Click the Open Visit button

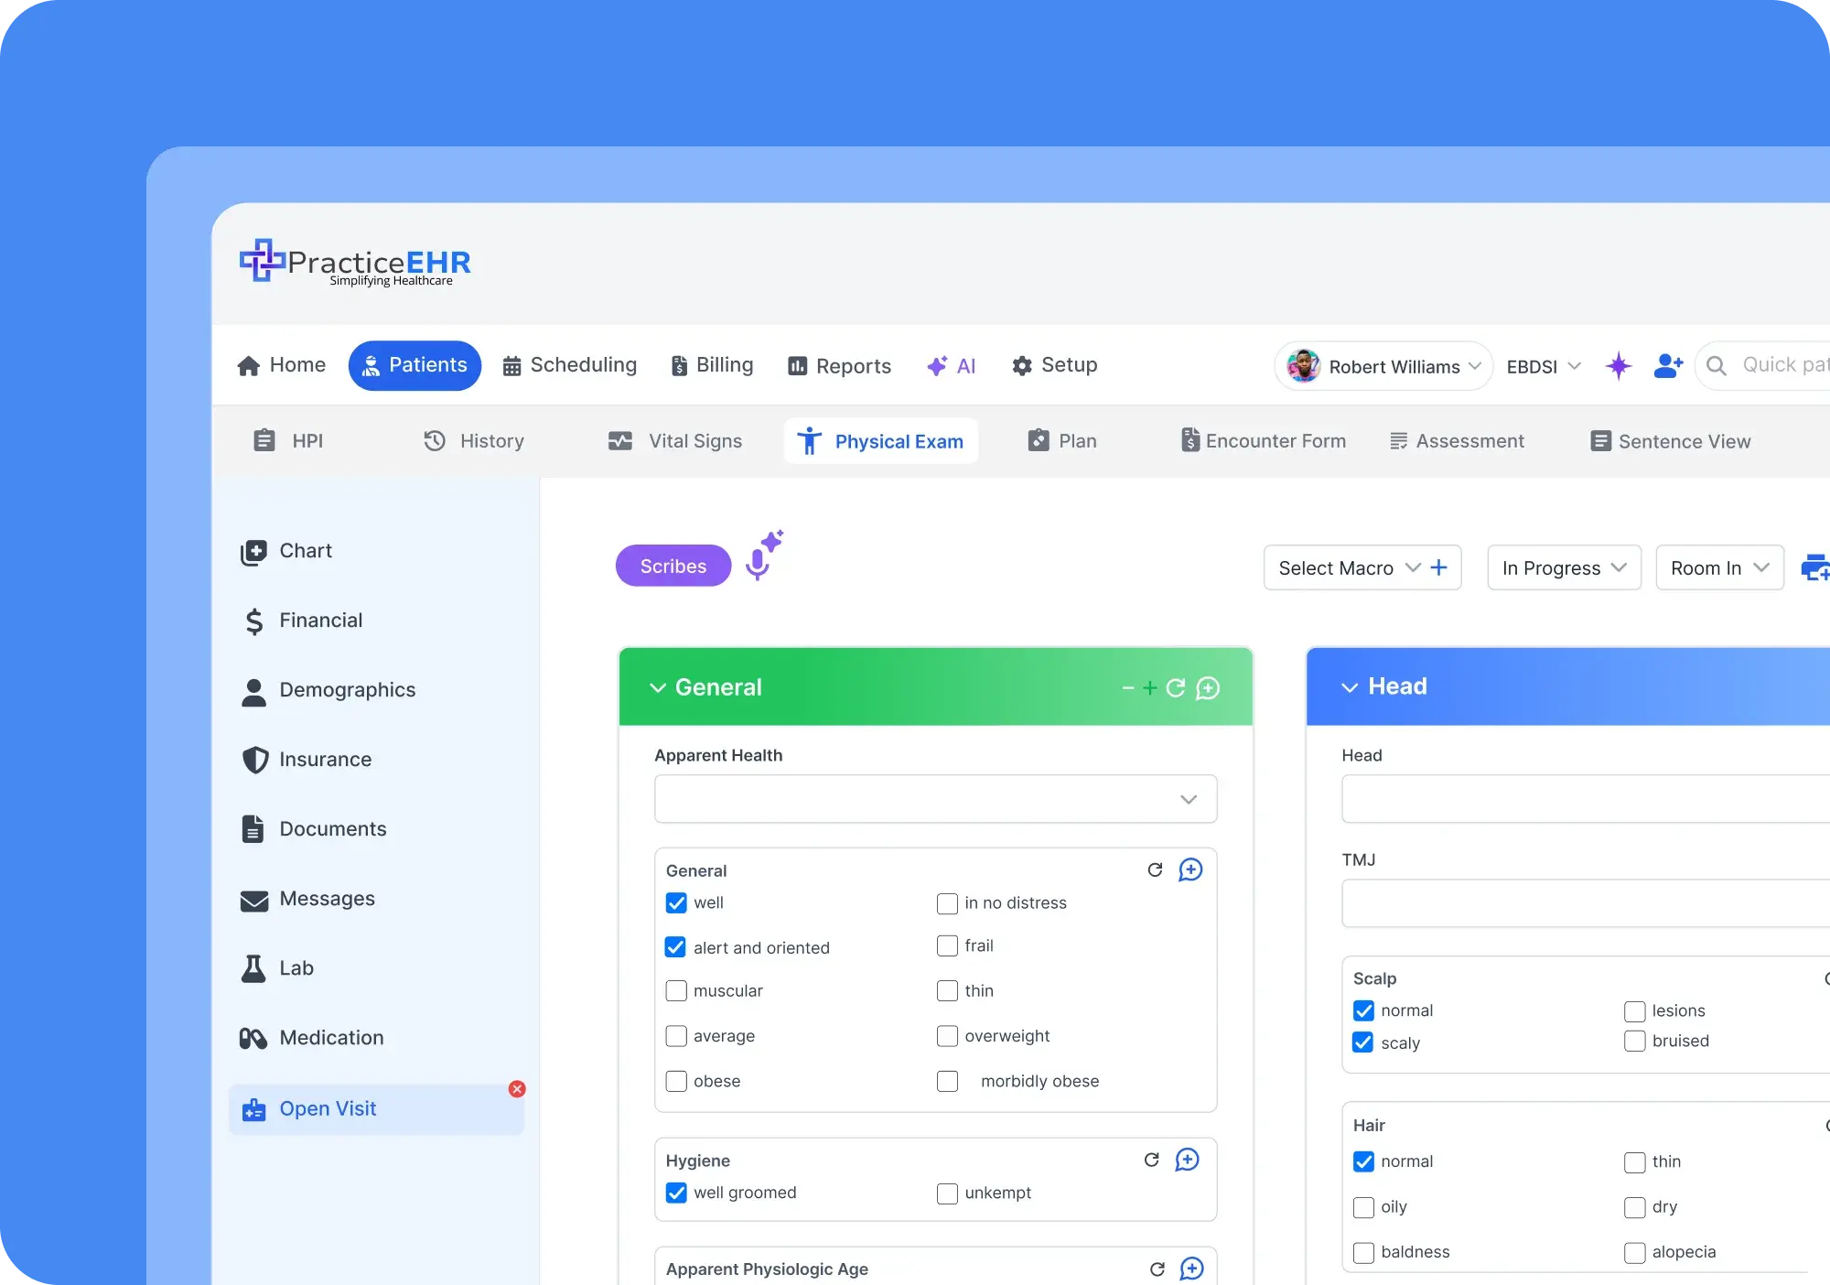point(327,1108)
